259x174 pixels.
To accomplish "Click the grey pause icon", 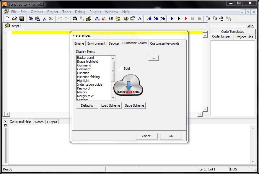I will pos(193,19).
